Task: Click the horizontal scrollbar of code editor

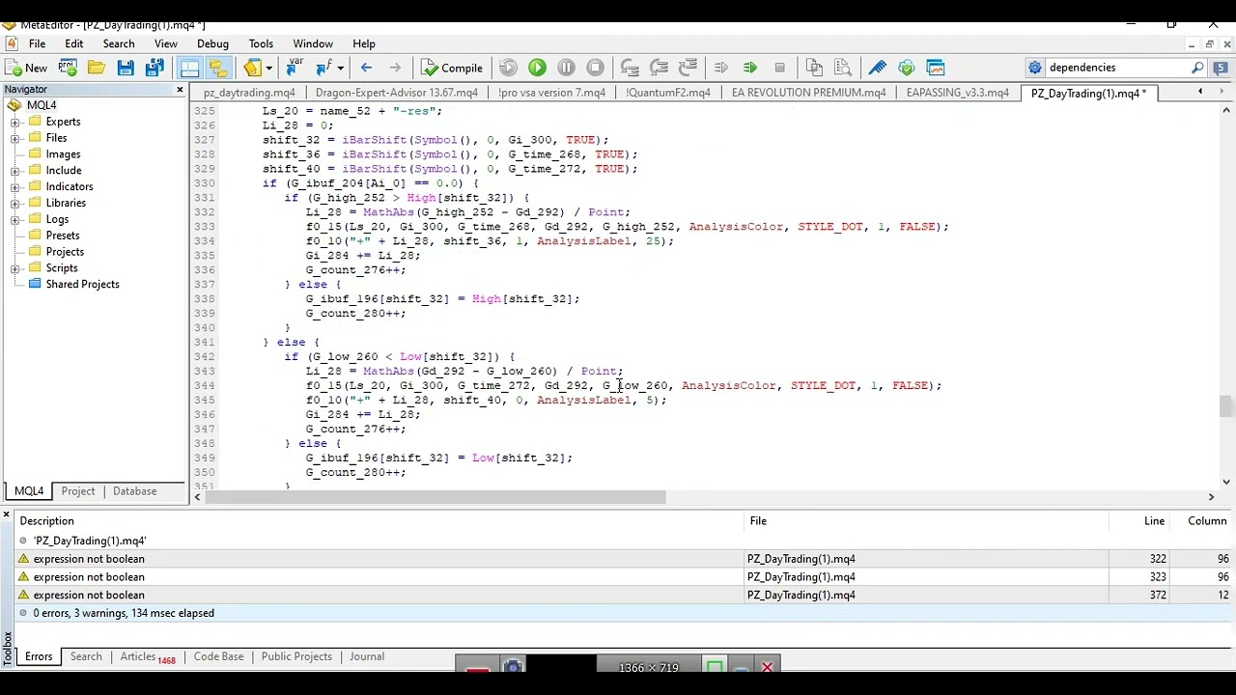Action: tap(435, 497)
